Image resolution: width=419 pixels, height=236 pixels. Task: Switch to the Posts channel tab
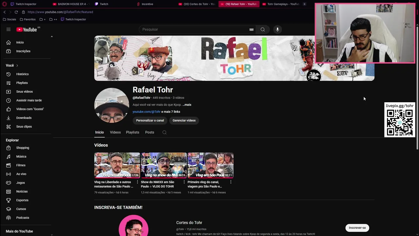click(x=150, y=132)
